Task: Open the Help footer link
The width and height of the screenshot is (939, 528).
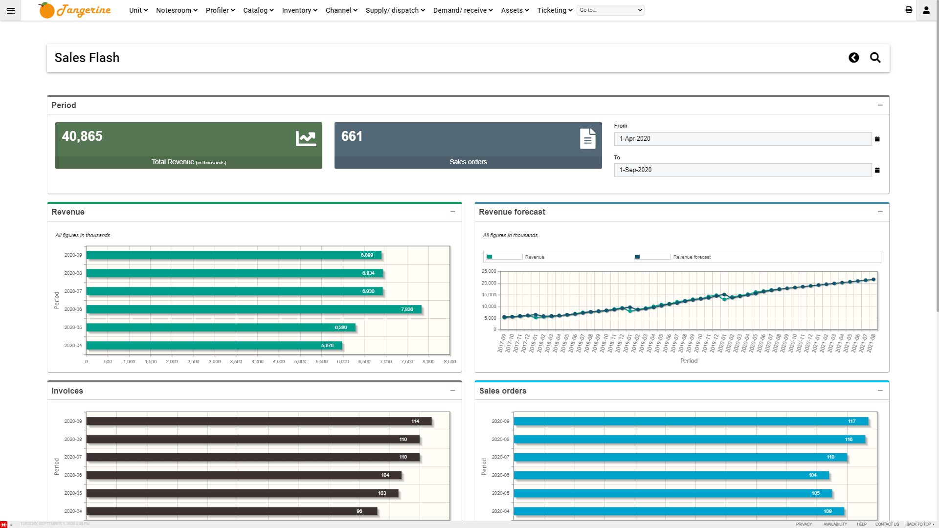Action: click(x=862, y=524)
